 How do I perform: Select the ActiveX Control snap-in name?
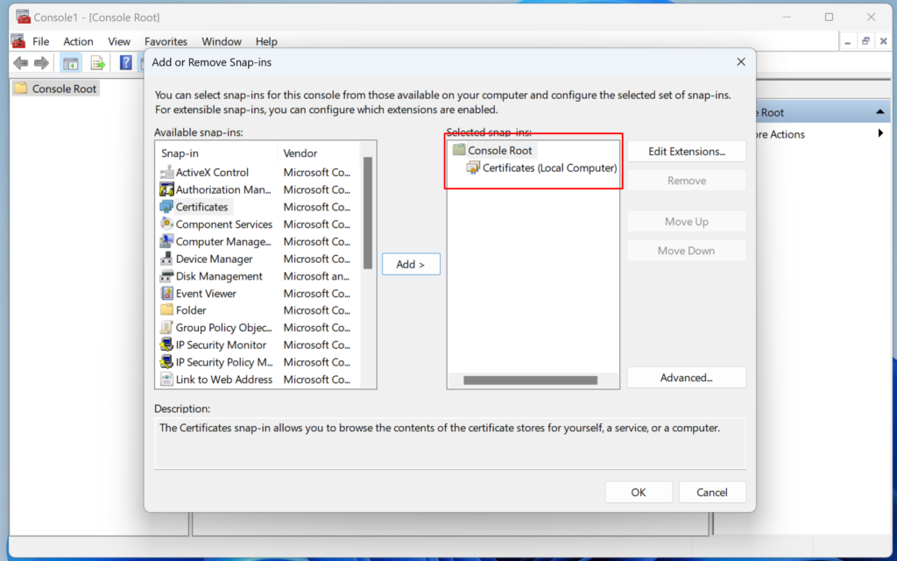click(212, 173)
